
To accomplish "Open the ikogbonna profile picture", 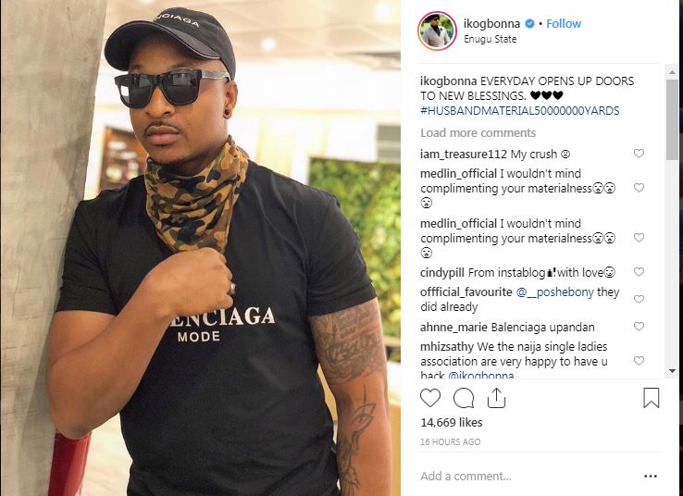I will (437, 31).
